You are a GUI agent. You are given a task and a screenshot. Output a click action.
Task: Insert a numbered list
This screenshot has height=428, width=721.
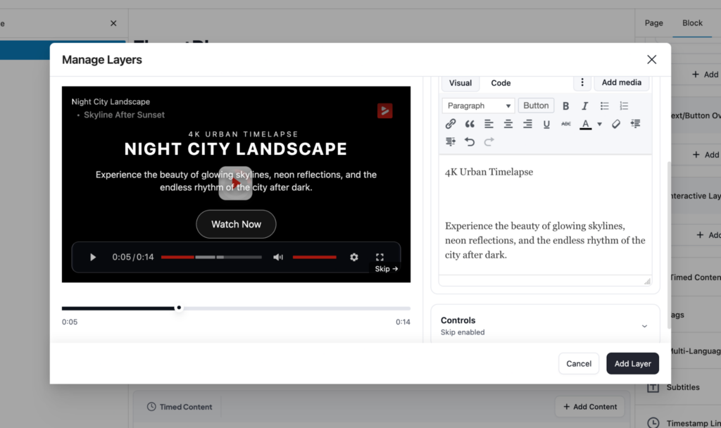(x=624, y=106)
